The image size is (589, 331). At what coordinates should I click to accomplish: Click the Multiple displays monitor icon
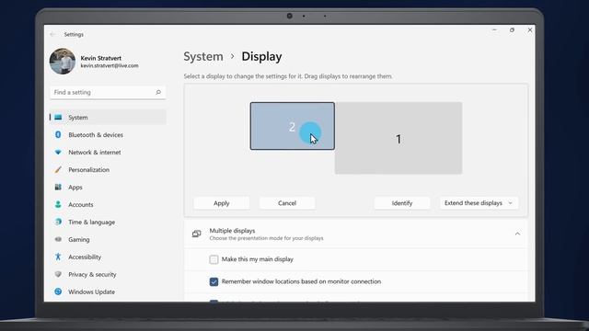196,234
